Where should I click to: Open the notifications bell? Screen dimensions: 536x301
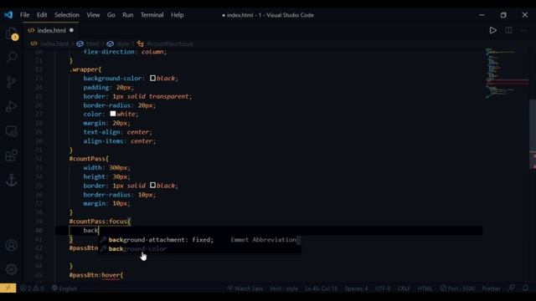coord(525,288)
